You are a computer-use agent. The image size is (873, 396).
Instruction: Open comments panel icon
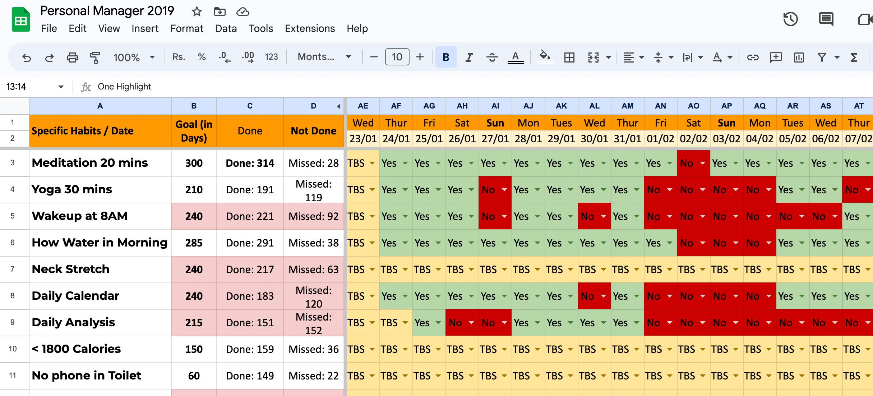pos(826,19)
